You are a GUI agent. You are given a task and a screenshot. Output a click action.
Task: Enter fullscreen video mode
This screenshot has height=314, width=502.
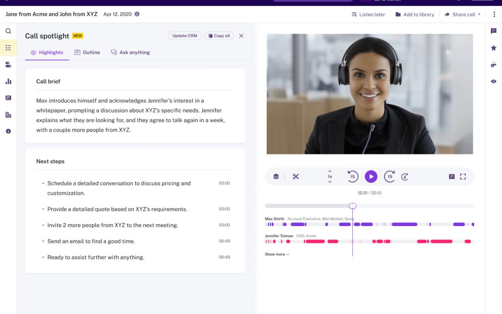point(463,177)
